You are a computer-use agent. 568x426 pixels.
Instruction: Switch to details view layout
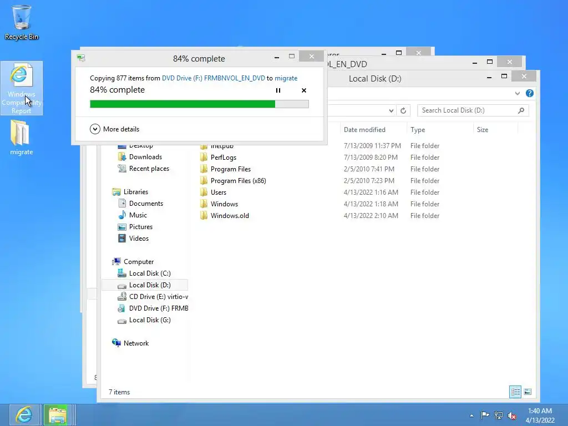[x=515, y=392]
